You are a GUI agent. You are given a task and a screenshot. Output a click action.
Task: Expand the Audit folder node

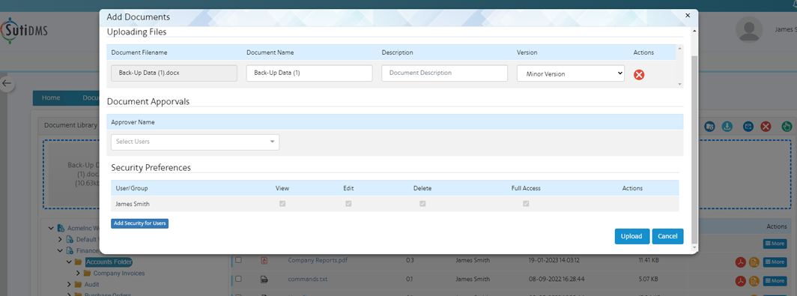pos(69,284)
